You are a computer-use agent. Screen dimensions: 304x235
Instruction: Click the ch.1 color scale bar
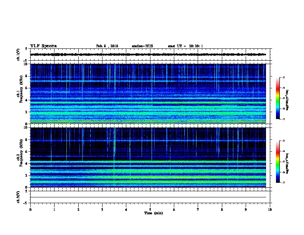(278, 98)
